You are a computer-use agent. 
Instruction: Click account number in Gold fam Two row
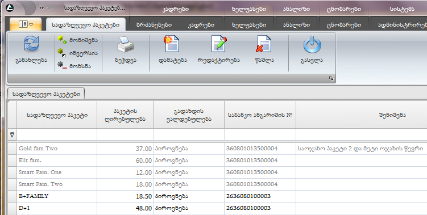coord(260,149)
